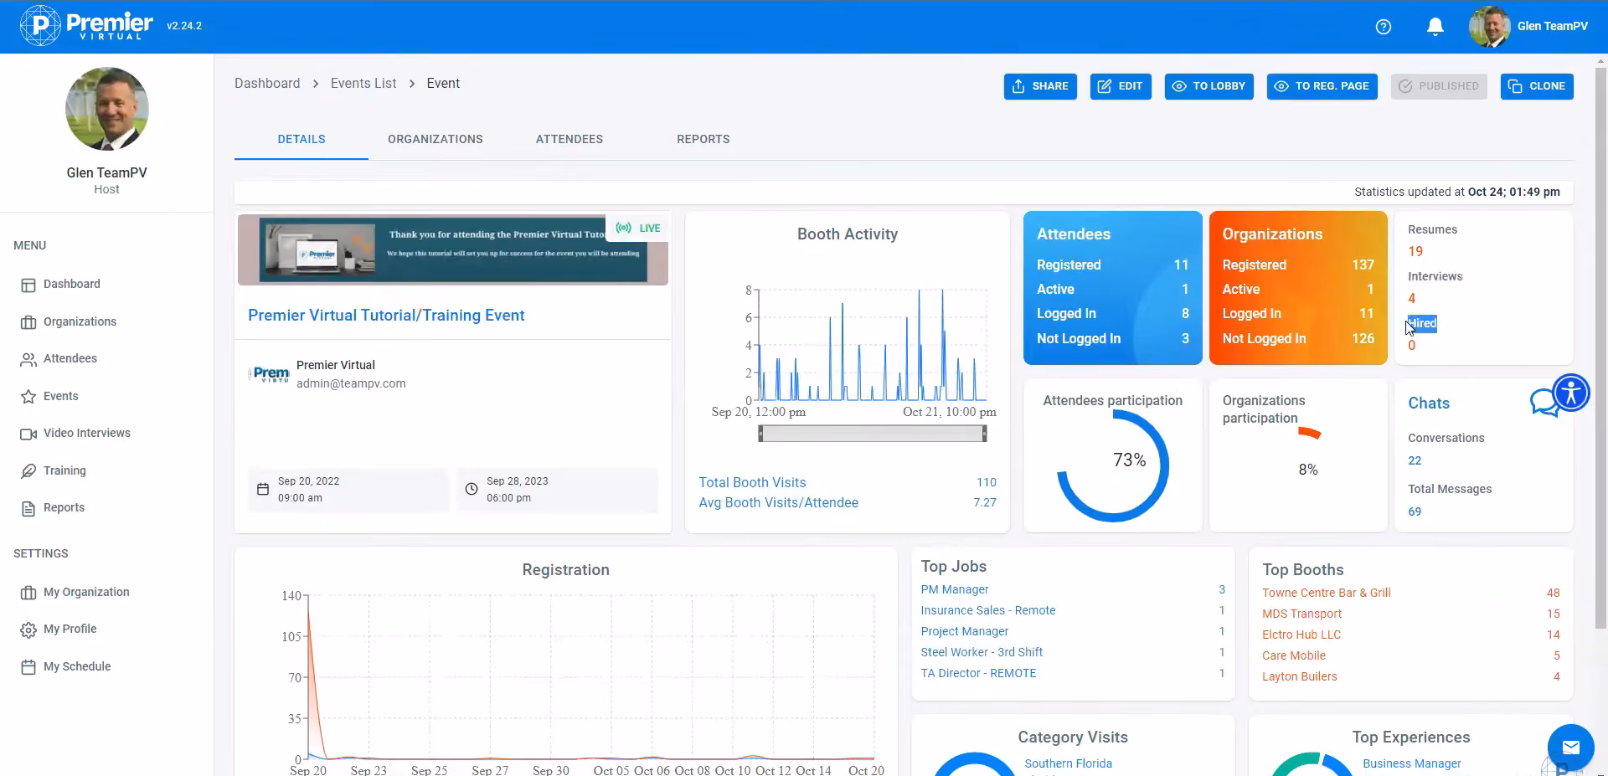The image size is (1608, 776).
Task: Open Events star icon in sidebar
Action: point(28,397)
